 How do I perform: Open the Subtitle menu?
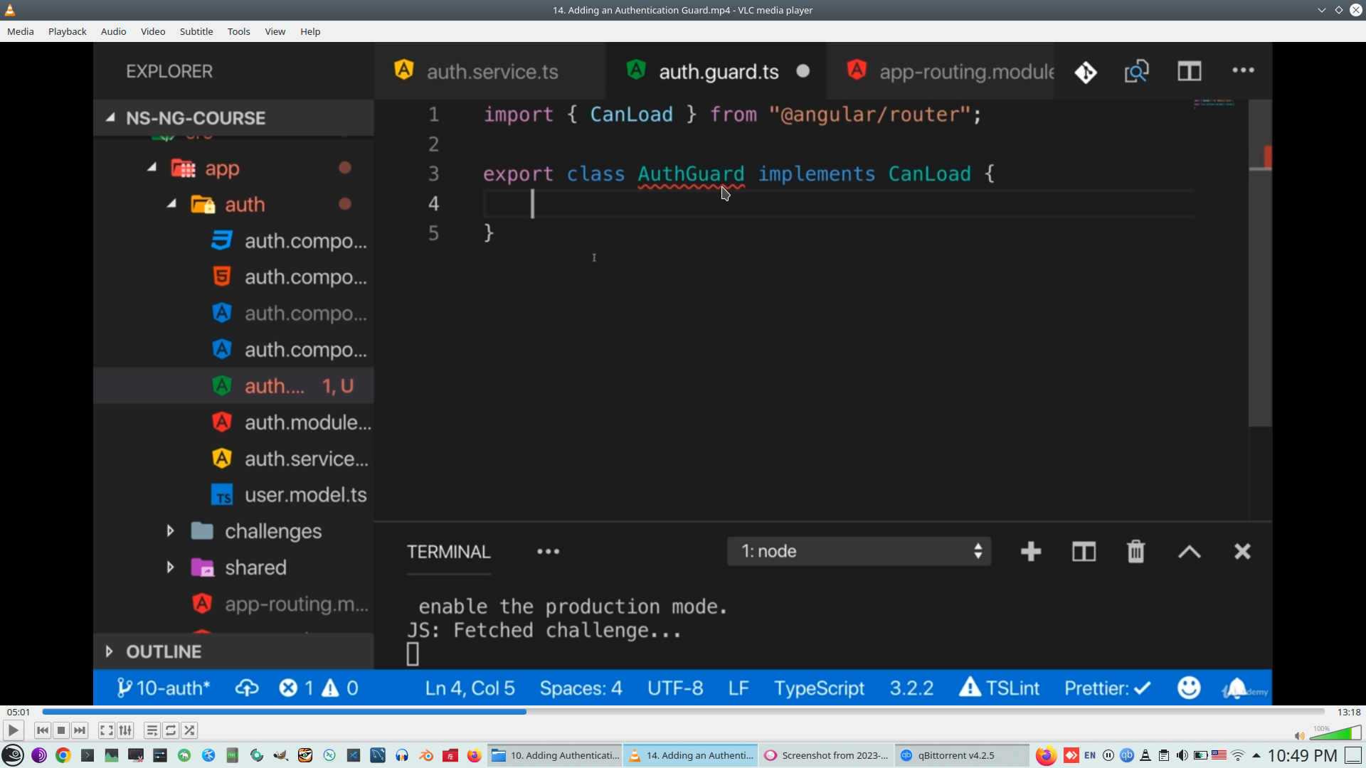(x=196, y=31)
